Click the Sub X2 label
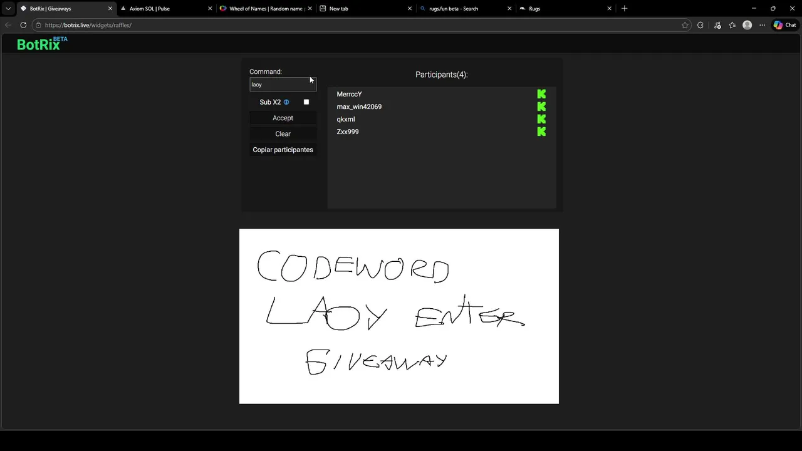 pos(270,102)
